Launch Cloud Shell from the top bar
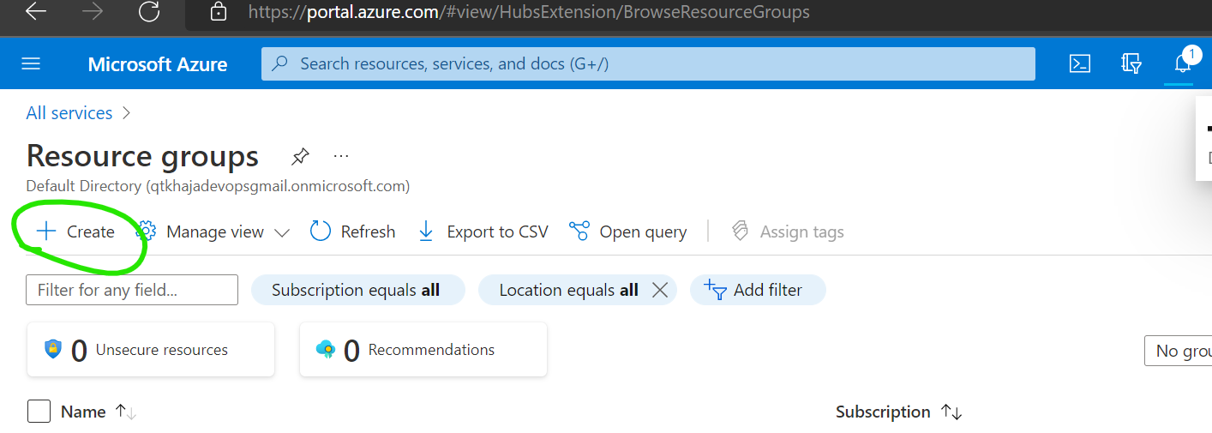Screen dimensions: 1212x433 click(x=1080, y=64)
